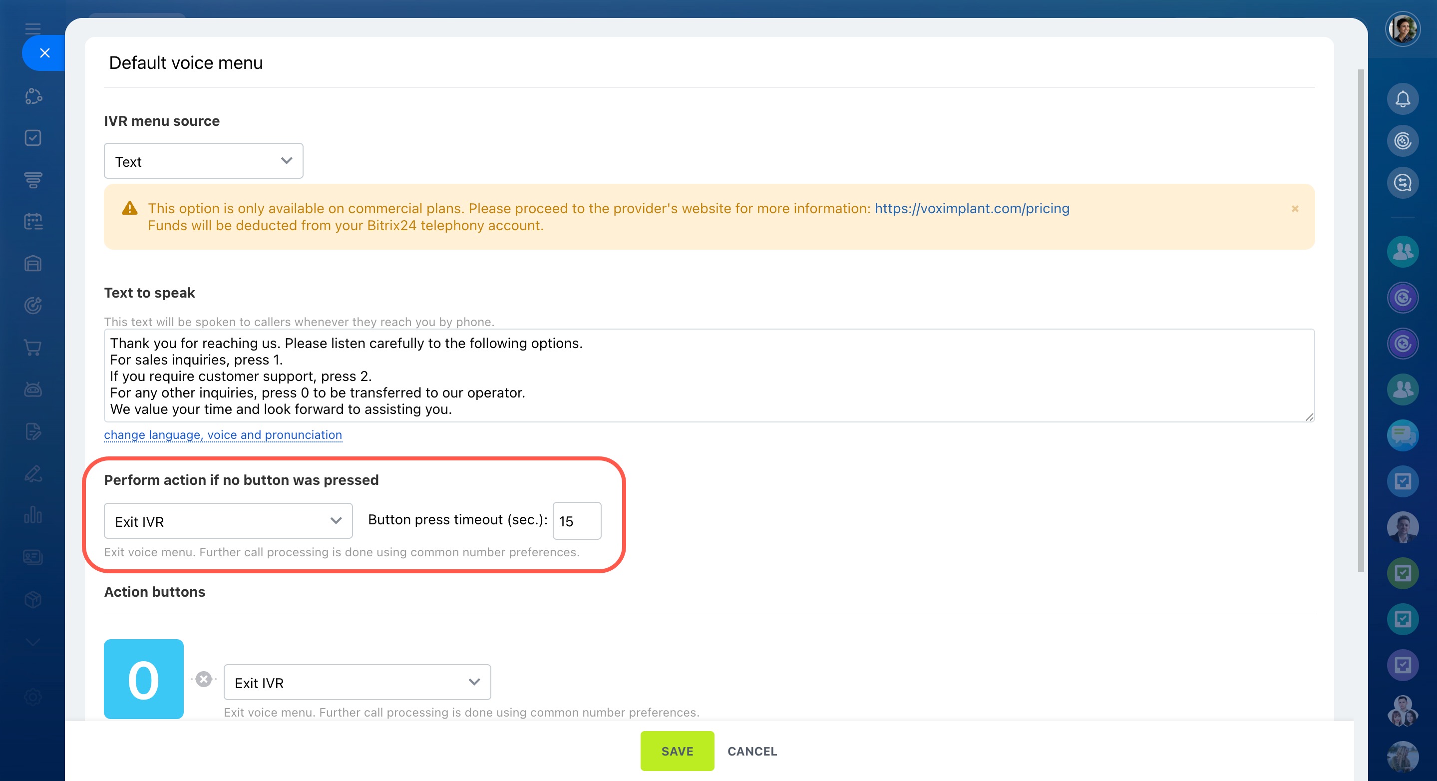This screenshot has width=1437, height=781.
Task: Open the shopping cart sidebar icon
Action: [x=33, y=348]
